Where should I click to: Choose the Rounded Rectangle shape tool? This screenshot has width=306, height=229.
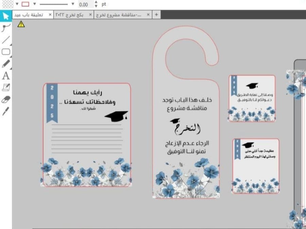[x=6, y=52]
